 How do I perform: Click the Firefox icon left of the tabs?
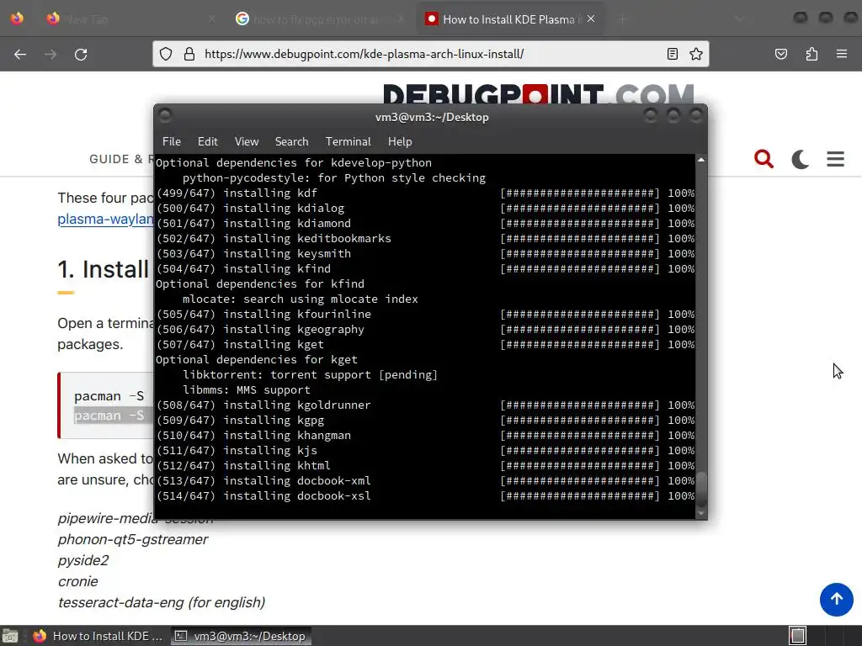pyautogui.click(x=17, y=19)
